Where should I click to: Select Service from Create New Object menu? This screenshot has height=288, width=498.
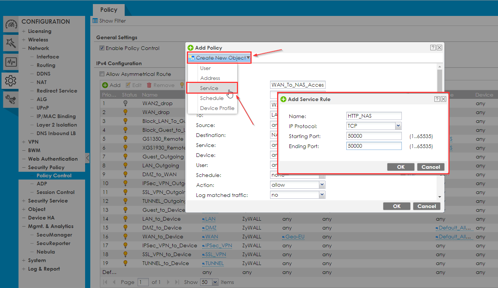[x=210, y=88]
